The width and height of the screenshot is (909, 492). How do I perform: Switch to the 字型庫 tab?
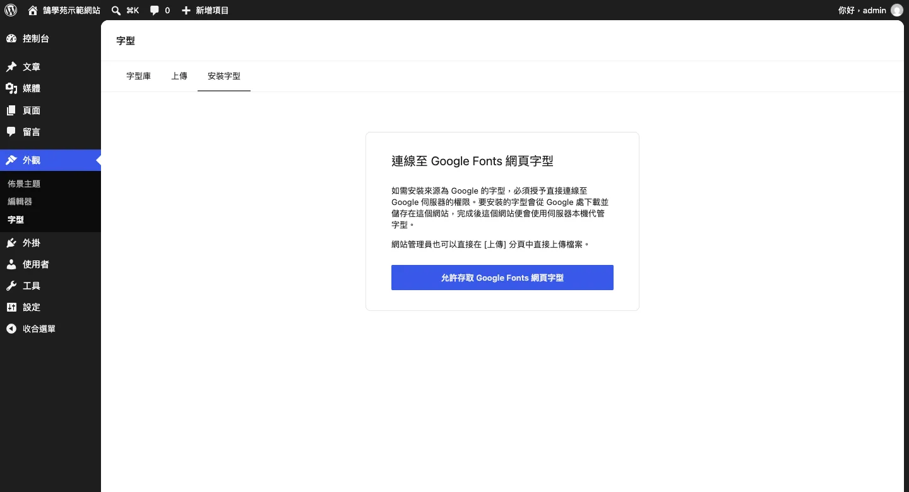139,76
